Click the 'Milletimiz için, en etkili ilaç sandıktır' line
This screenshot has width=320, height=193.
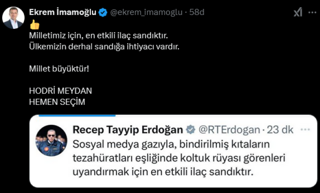tap(98, 35)
